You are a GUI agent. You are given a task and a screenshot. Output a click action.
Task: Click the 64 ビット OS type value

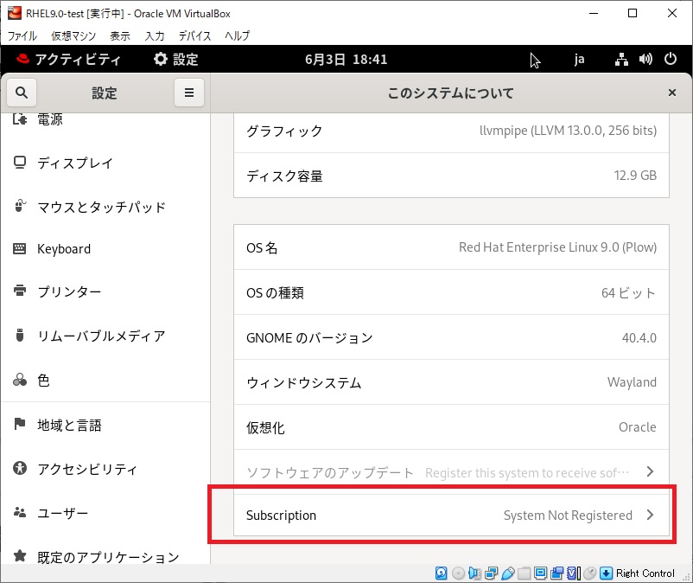628,293
